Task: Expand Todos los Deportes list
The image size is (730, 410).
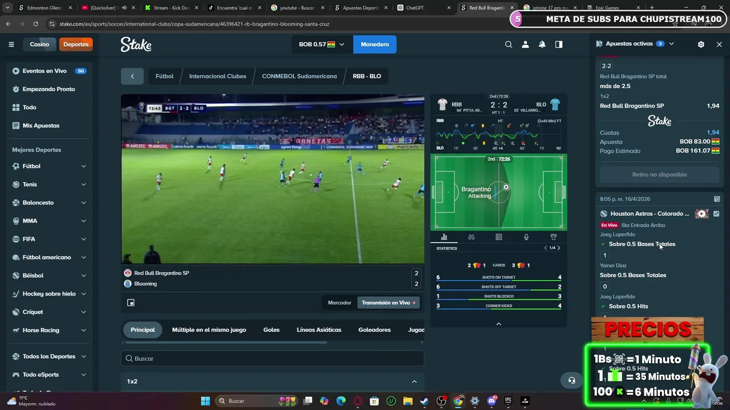Action: click(x=83, y=356)
